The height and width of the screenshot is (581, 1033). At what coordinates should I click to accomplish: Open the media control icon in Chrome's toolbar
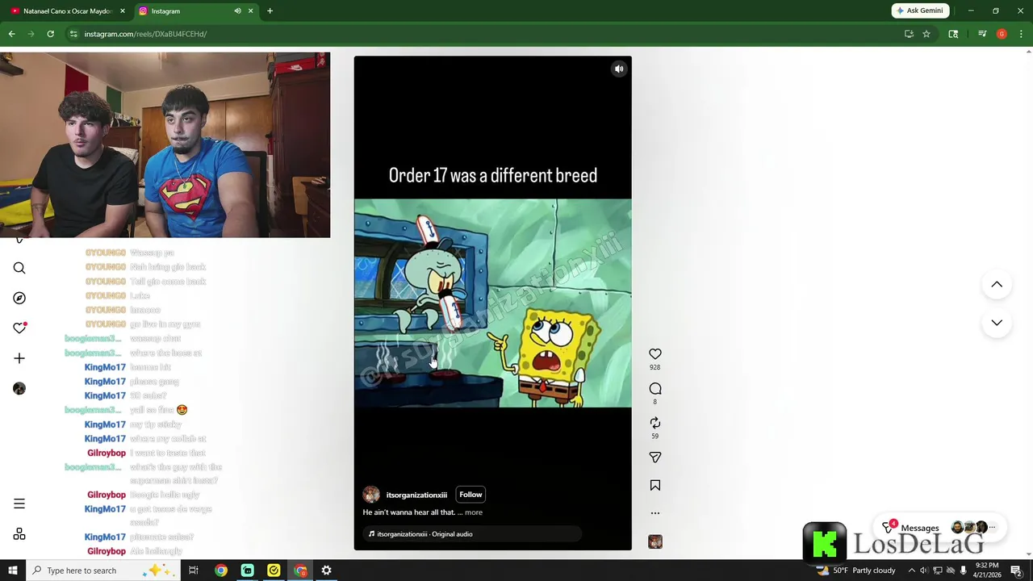click(x=982, y=34)
